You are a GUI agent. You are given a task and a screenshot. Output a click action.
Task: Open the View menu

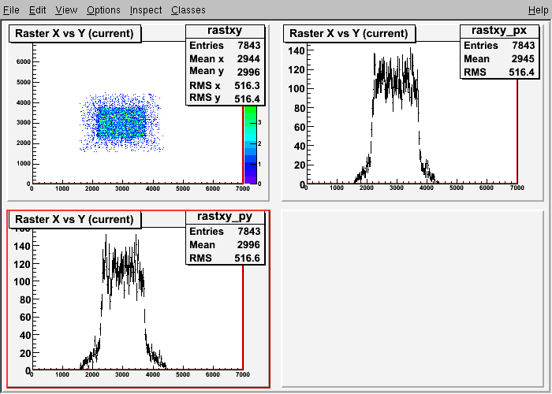(66, 9)
